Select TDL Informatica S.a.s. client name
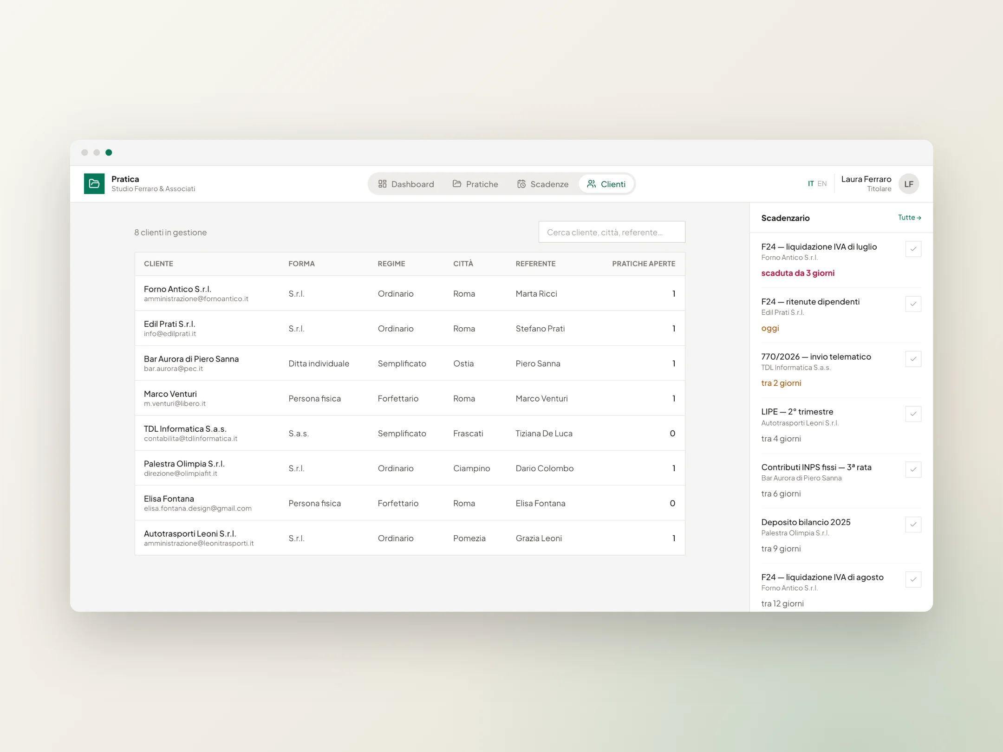This screenshot has height=752, width=1003. (x=185, y=429)
